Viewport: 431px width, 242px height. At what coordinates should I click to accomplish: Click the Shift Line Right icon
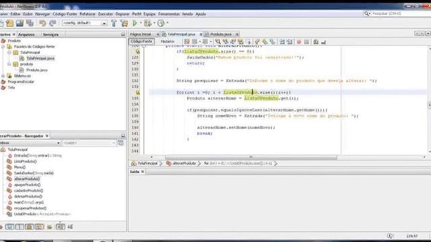pos(290,42)
